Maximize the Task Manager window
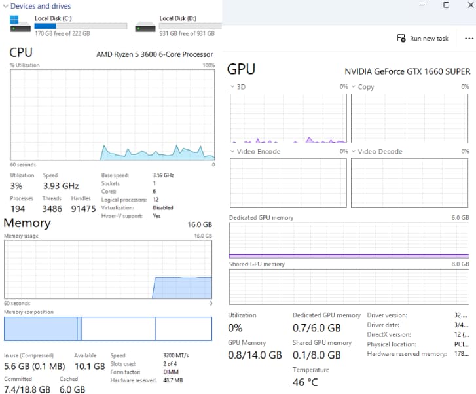This screenshot has height=394, width=476. click(447, 5)
